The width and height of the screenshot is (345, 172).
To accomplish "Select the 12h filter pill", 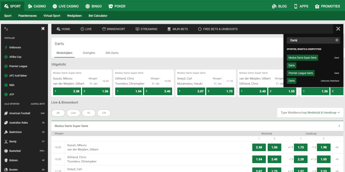I will [104, 113].
